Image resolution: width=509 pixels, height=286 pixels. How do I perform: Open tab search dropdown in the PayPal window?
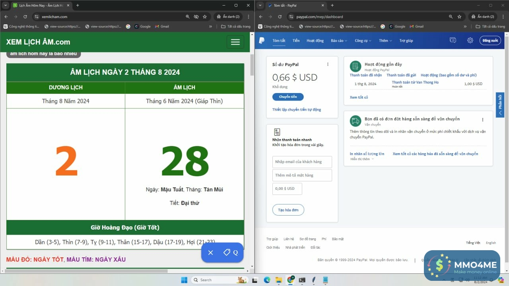pyautogui.click(x=260, y=5)
